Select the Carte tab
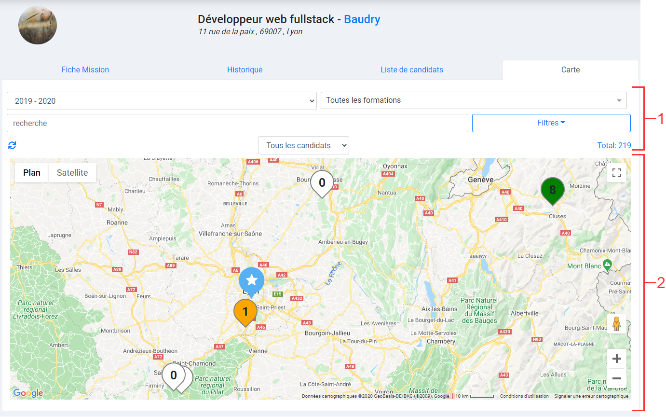The height and width of the screenshot is (417, 666). pyautogui.click(x=571, y=70)
